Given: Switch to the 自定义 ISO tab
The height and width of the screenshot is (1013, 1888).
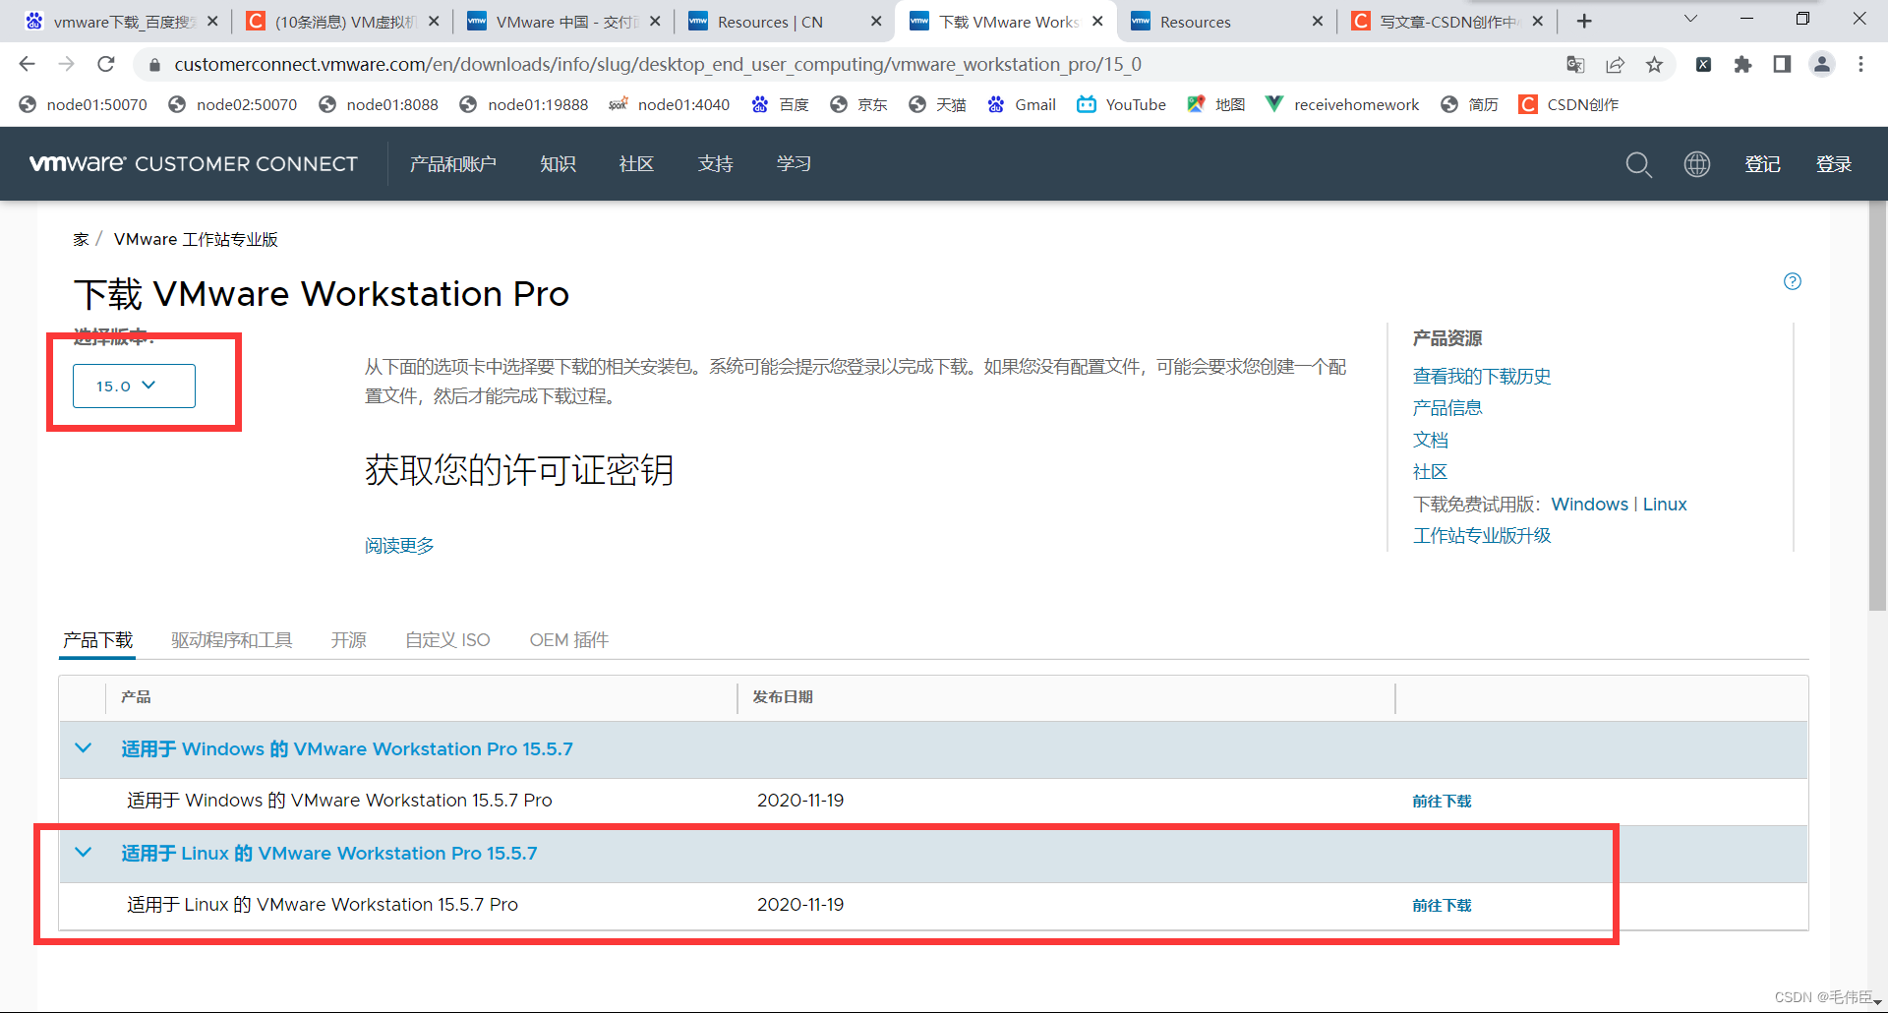Looking at the screenshot, I should [447, 640].
